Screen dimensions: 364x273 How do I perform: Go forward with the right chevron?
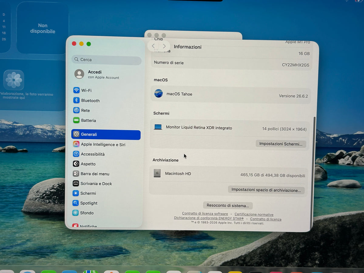pyautogui.click(x=164, y=46)
